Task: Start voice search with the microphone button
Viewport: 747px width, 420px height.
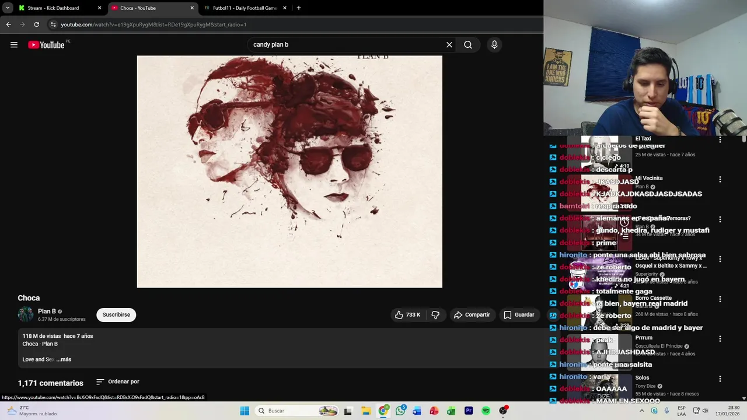Action: [494, 45]
